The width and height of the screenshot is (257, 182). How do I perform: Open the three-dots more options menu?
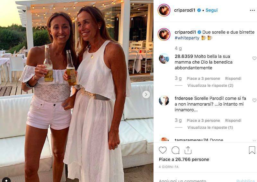tap(252, 10)
